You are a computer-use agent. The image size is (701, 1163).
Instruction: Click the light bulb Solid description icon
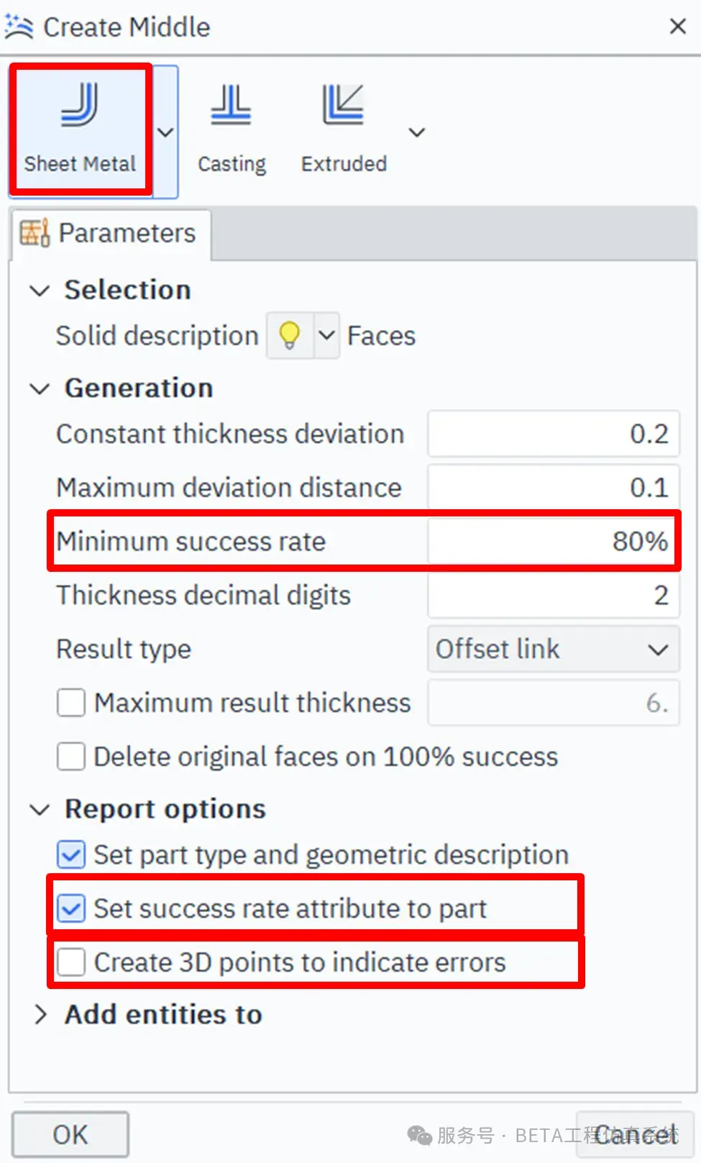click(289, 335)
